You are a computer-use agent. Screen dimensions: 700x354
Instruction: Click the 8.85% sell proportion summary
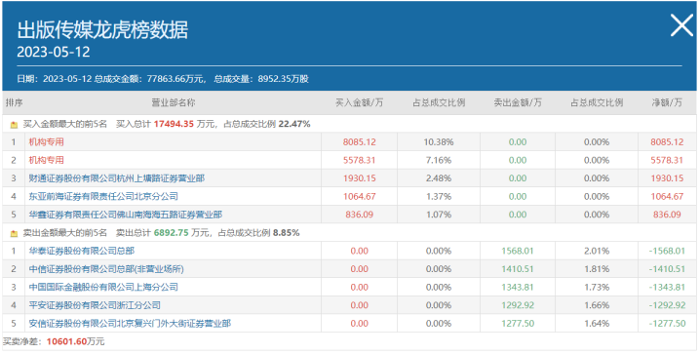(287, 232)
